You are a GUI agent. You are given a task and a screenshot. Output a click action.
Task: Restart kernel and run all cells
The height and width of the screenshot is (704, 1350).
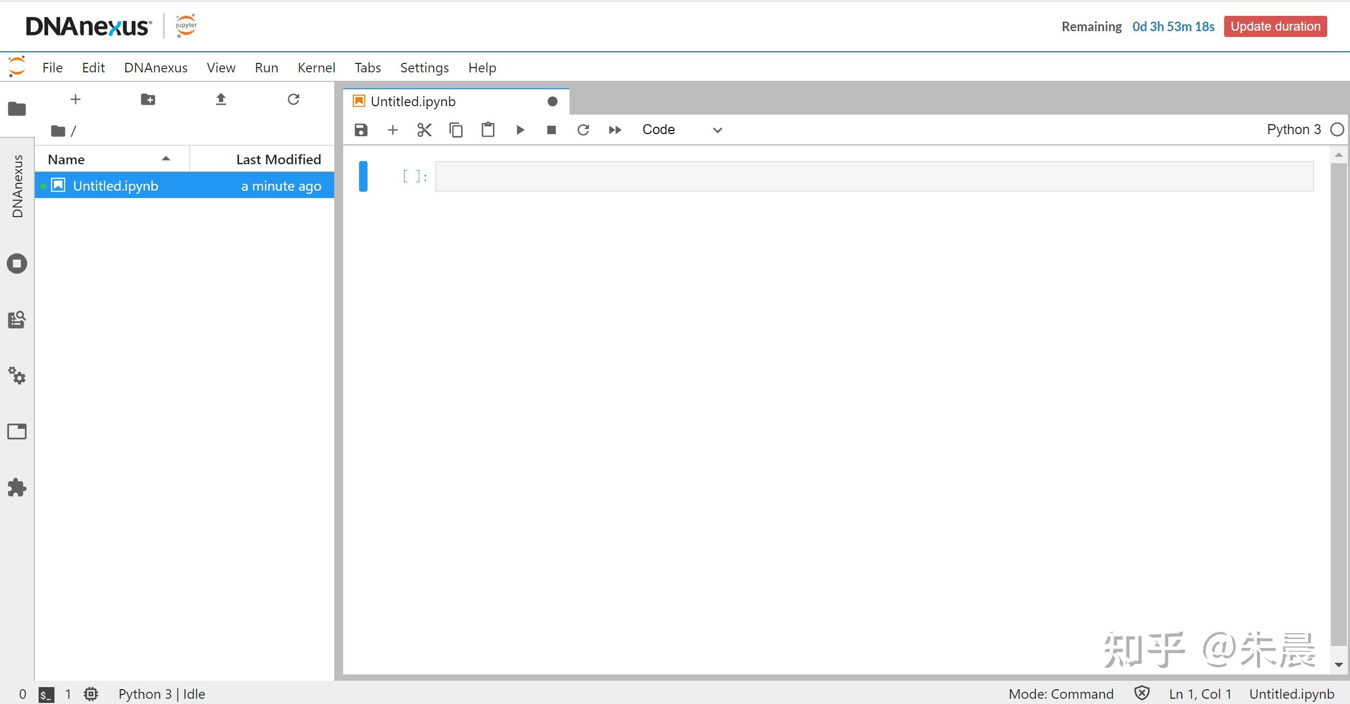614,130
